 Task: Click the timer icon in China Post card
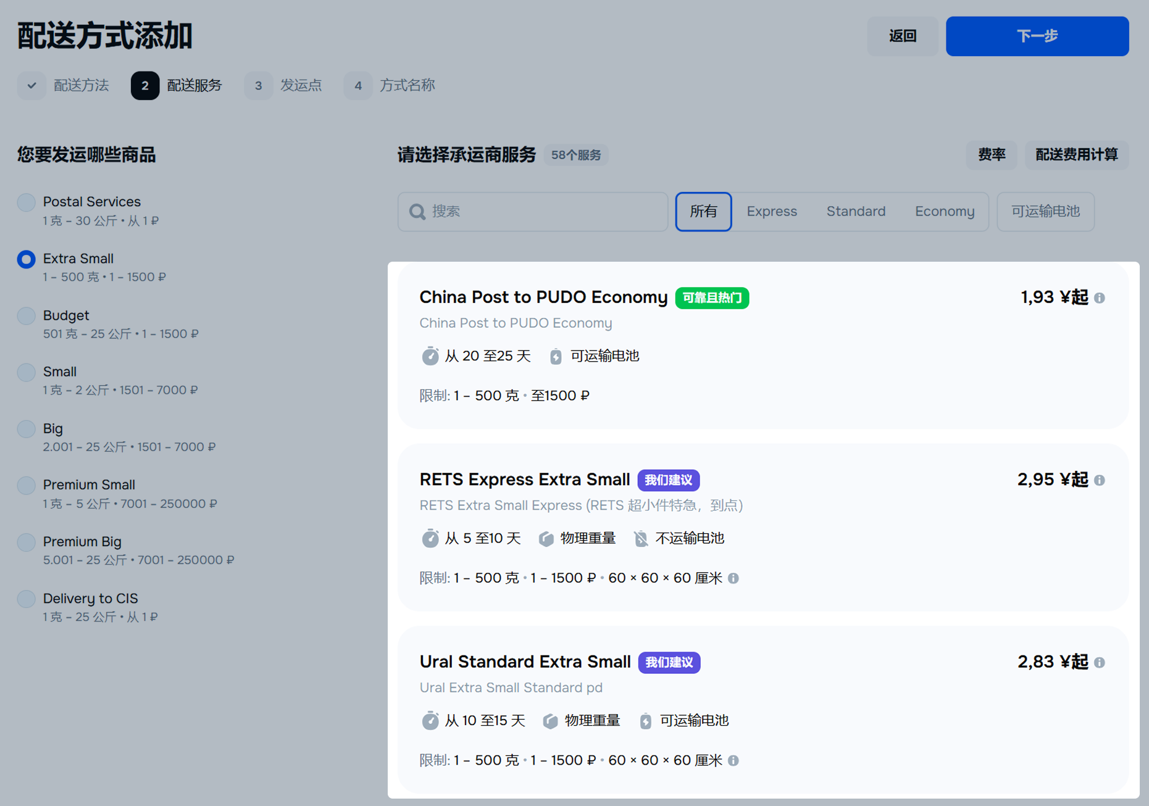click(430, 356)
